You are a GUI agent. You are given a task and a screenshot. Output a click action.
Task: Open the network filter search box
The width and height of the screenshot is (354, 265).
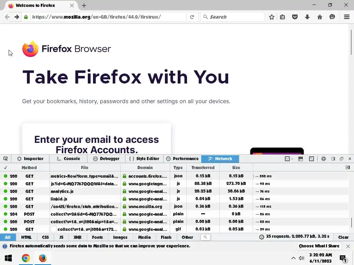[205, 237]
